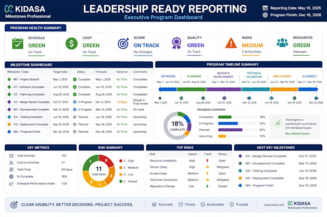Select the Key Metrics panel header

41,148
